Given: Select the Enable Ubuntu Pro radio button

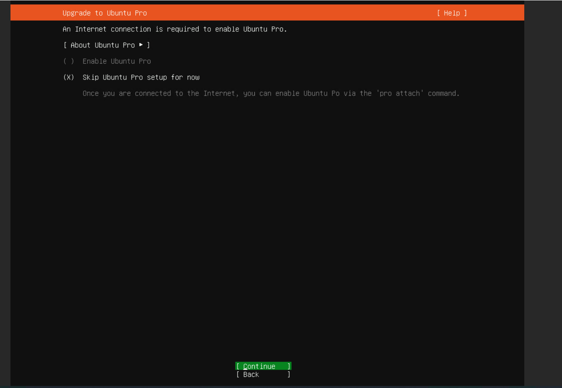Looking at the screenshot, I should [x=69, y=61].
